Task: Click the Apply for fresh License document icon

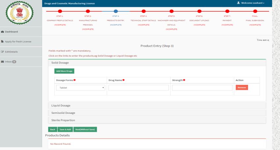Action: pyautogui.click(x=3, y=42)
